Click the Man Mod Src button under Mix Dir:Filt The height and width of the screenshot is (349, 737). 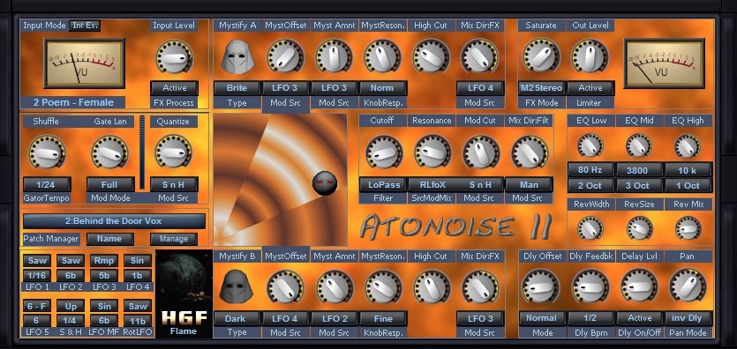pyautogui.click(x=530, y=184)
